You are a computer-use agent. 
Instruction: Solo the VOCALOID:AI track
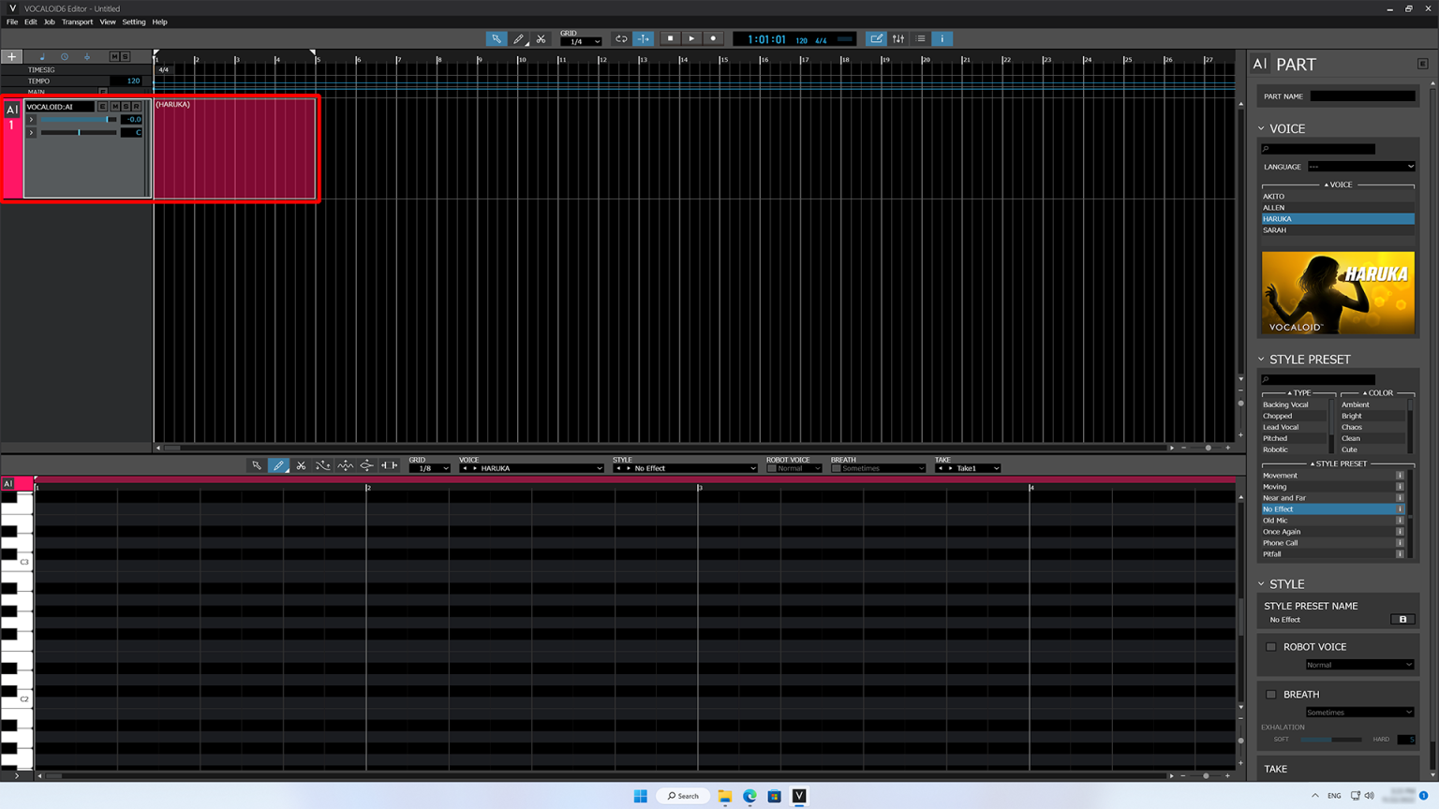[x=126, y=106]
